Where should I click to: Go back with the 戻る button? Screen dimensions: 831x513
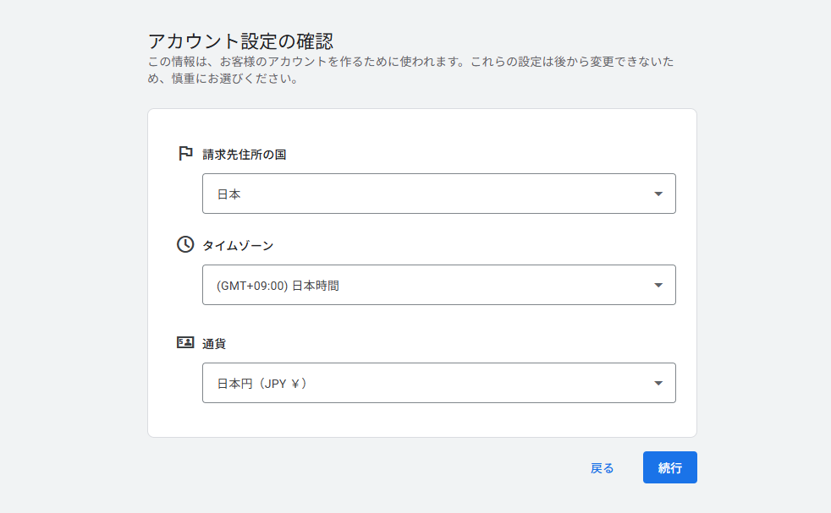602,467
